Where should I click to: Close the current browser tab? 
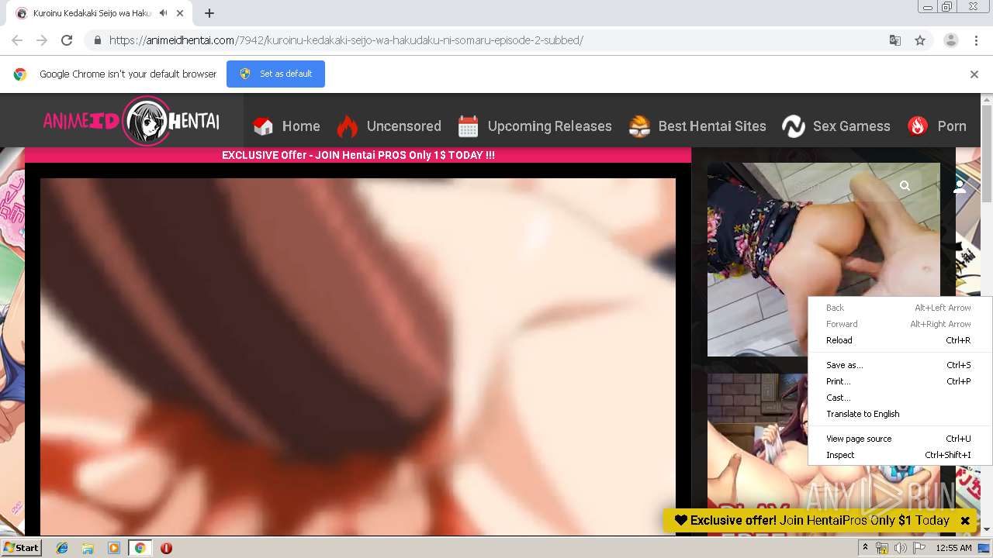180,13
